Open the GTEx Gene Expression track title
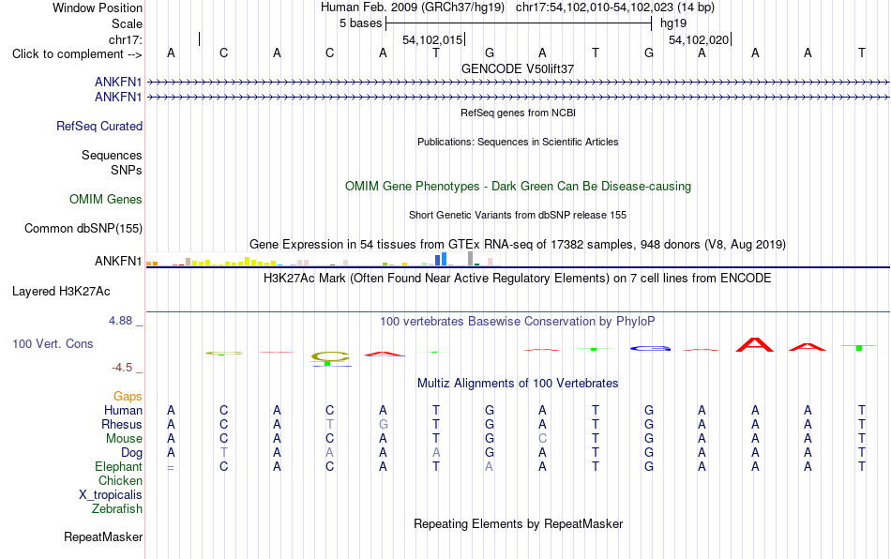 tap(518, 244)
